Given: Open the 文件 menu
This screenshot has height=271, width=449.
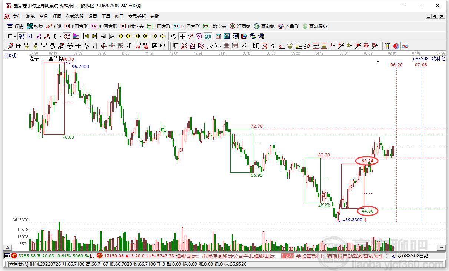Looking at the screenshot, I should click(x=17, y=17).
